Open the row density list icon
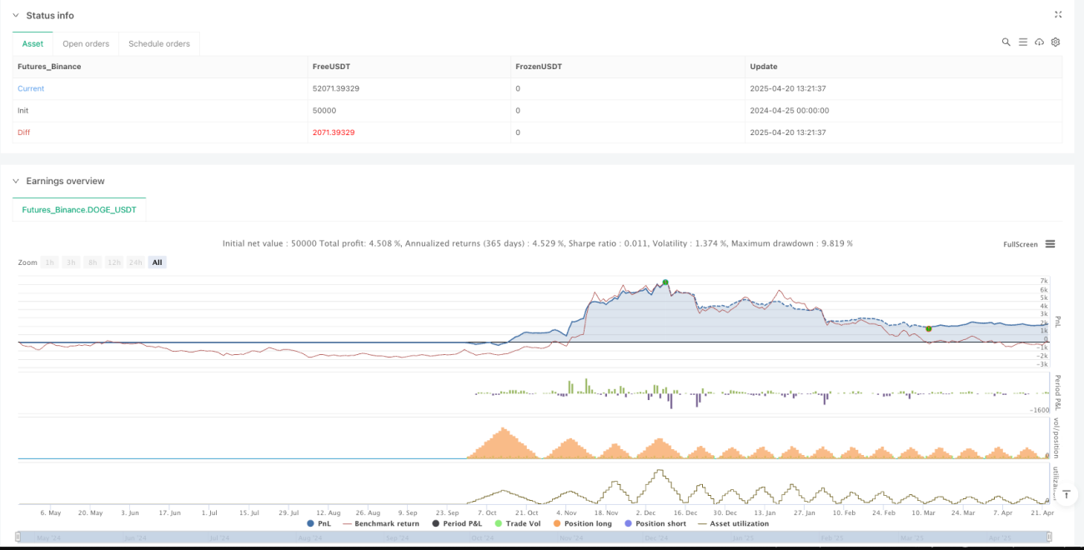 tap(1023, 42)
